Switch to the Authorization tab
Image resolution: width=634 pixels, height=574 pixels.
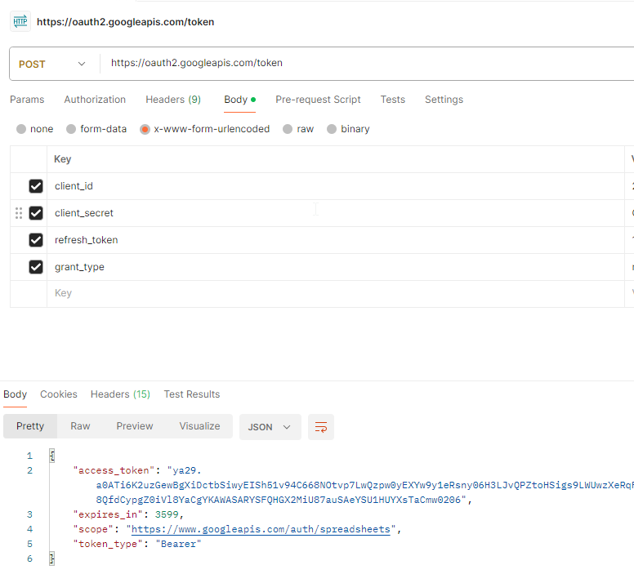95,100
